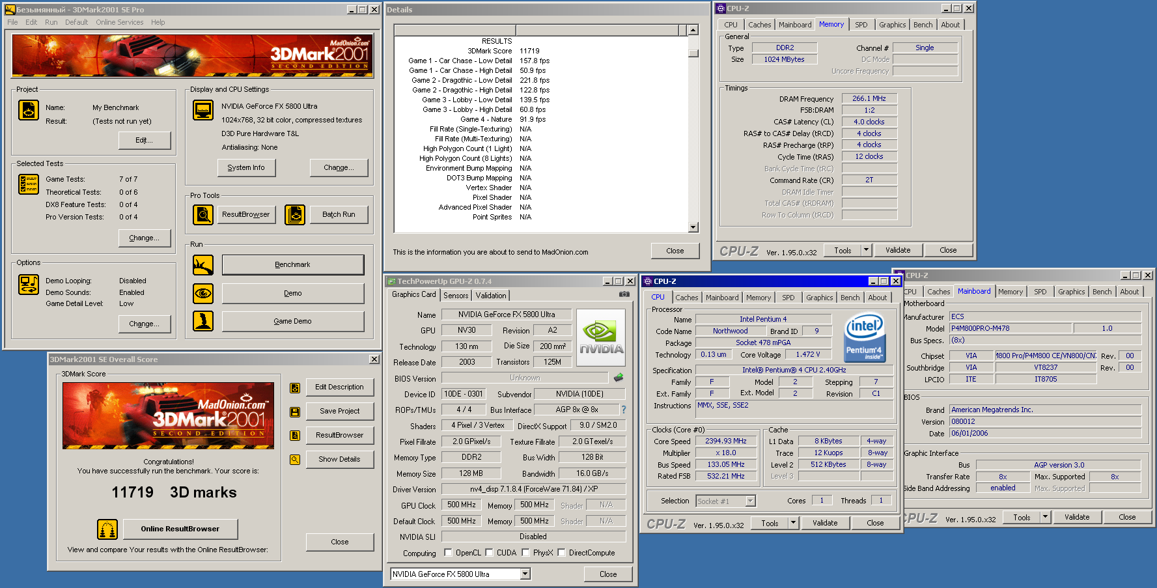Toggle the OpenCL checkbox in GPU-Z
The image size is (1157, 588).
click(x=448, y=553)
